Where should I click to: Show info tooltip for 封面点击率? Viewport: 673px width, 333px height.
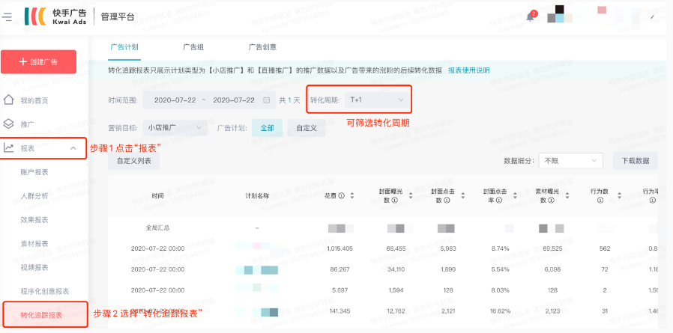pyautogui.click(x=499, y=200)
